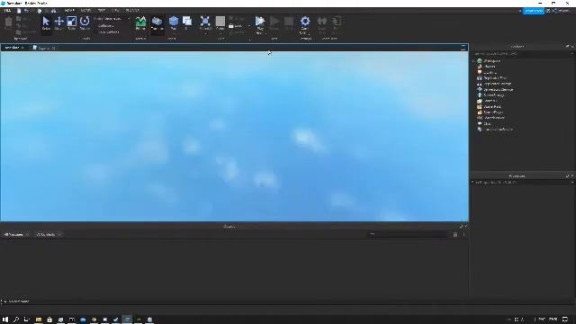Screen dimensions: 576x324
Task: Open the All Contexts dropdown in Output
Action: tap(49, 234)
